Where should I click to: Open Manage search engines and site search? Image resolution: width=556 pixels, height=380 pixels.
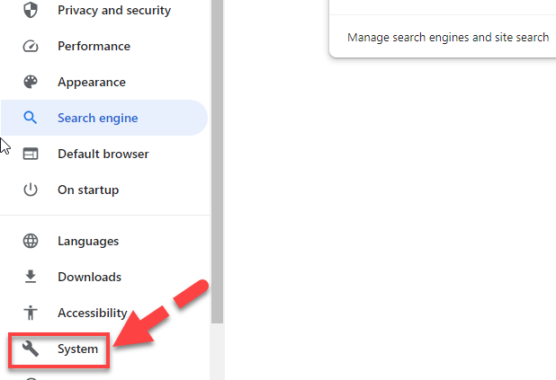point(448,37)
